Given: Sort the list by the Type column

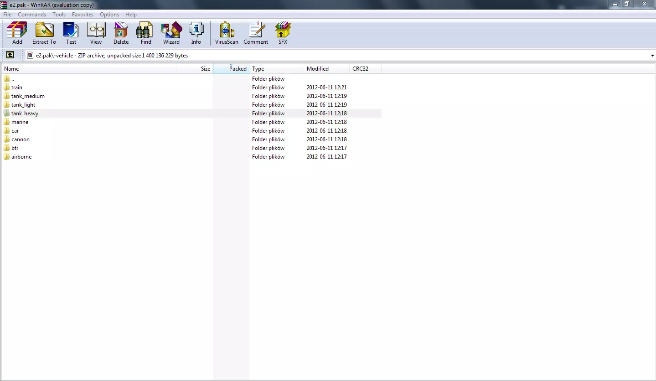Looking at the screenshot, I should pyautogui.click(x=277, y=69).
